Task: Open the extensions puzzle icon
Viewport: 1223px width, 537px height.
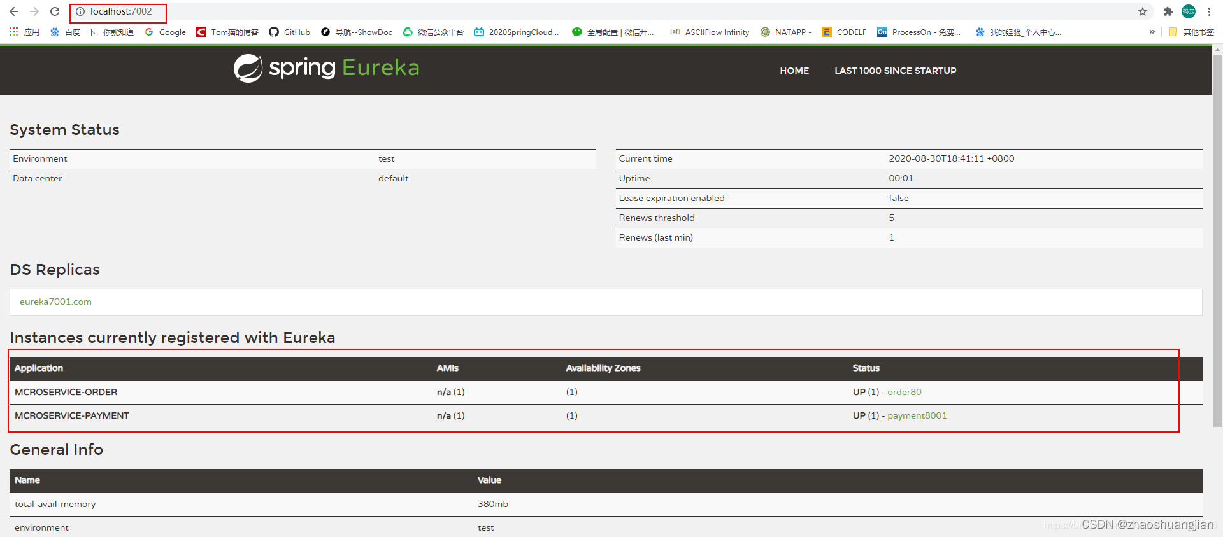Action: pos(1168,11)
